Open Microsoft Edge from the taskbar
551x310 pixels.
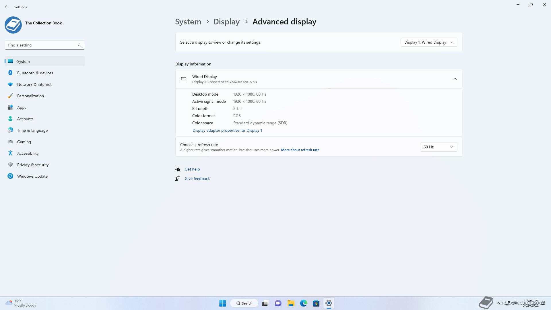point(303,303)
